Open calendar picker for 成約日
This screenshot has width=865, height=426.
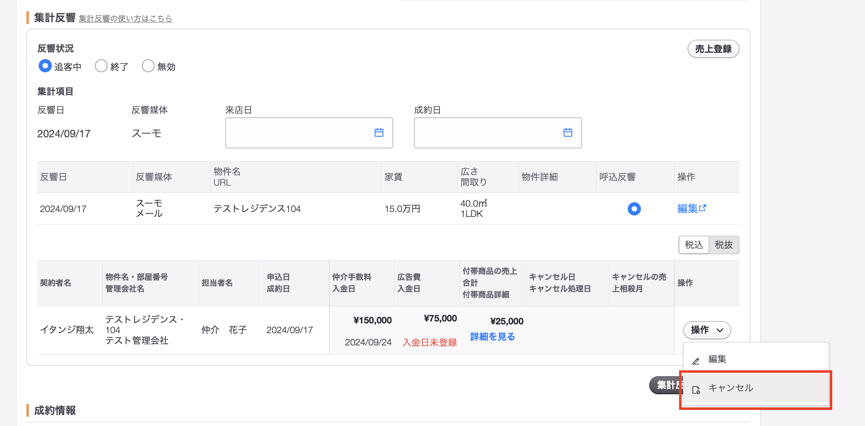pyautogui.click(x=568, y=132)
